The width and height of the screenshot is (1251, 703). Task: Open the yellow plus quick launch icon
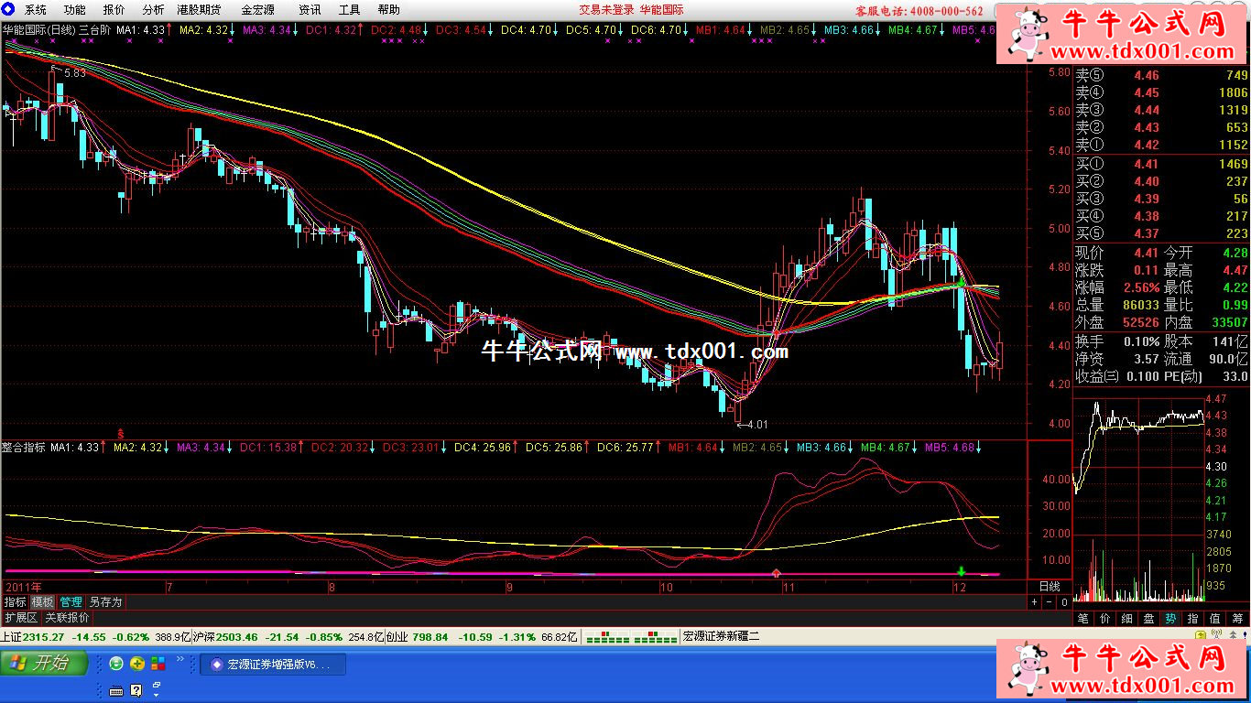coord(137,664)
